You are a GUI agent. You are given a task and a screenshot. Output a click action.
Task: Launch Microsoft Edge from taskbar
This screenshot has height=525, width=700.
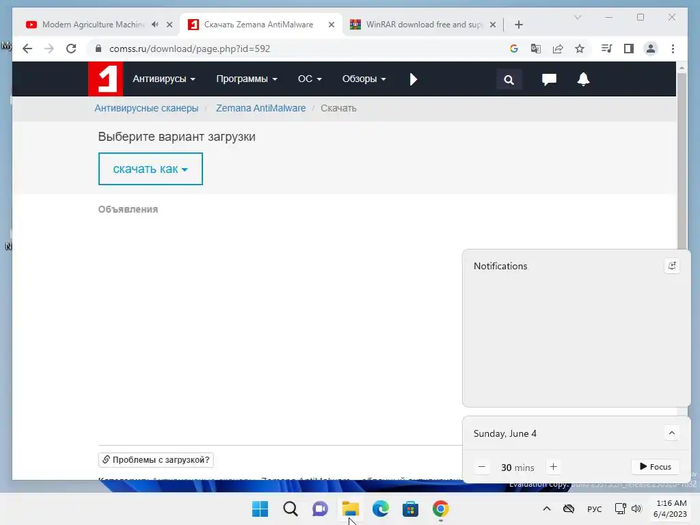pos(380,509)
